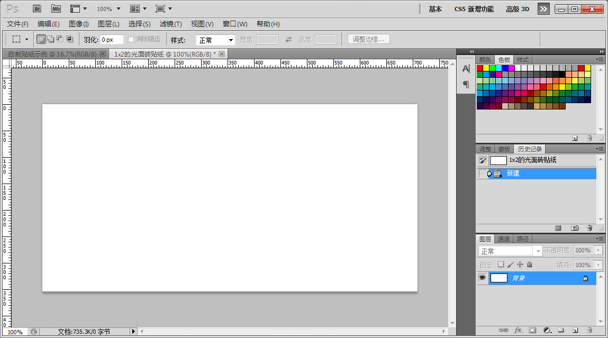Click the 调整边缘... refine edge button
The image size is (608, 338).
pos(369,39)
